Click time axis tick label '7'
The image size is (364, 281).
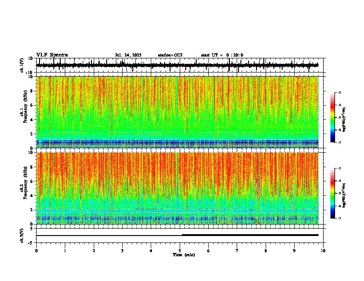(x=237, y=251)
